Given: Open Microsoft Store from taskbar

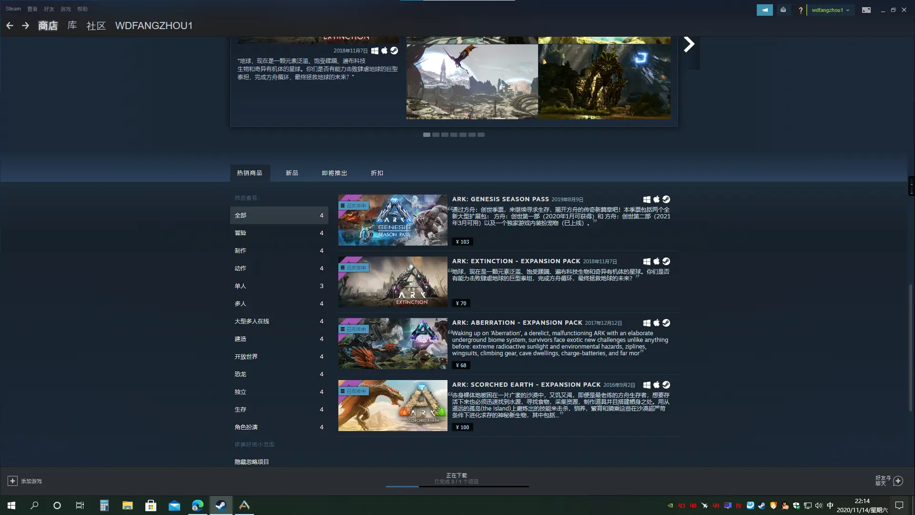Looking at the screenshot, I should [151, 505].
